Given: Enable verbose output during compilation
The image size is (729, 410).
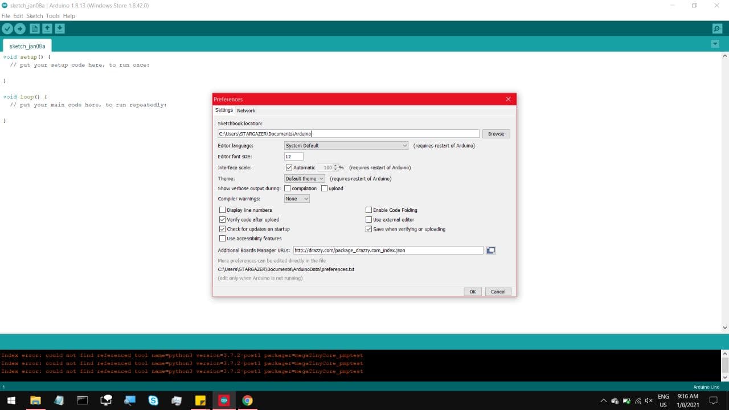Looking at the screenshot, I should [288, 188].
